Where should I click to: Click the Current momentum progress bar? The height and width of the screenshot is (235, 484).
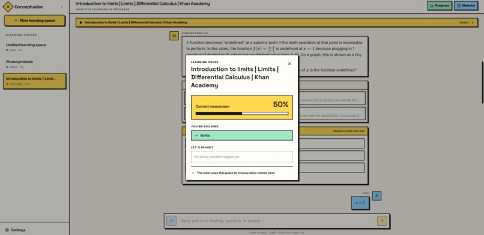tap(241, 114)
